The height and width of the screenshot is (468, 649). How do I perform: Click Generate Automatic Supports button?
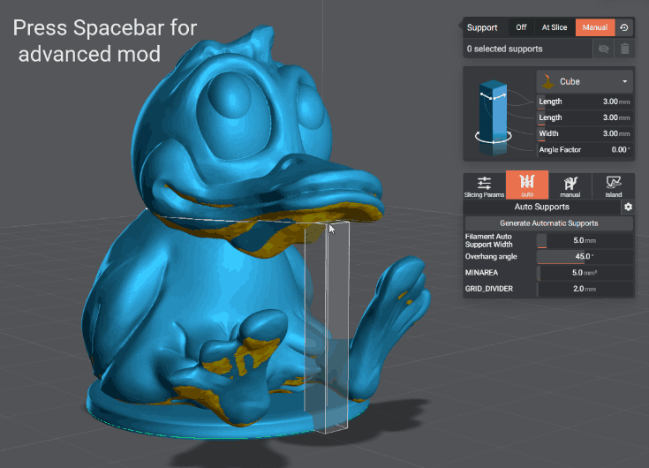(549, 223)
